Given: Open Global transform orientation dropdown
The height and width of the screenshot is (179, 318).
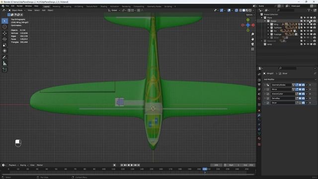Looking at the screenshot, I should coord(114,10).
